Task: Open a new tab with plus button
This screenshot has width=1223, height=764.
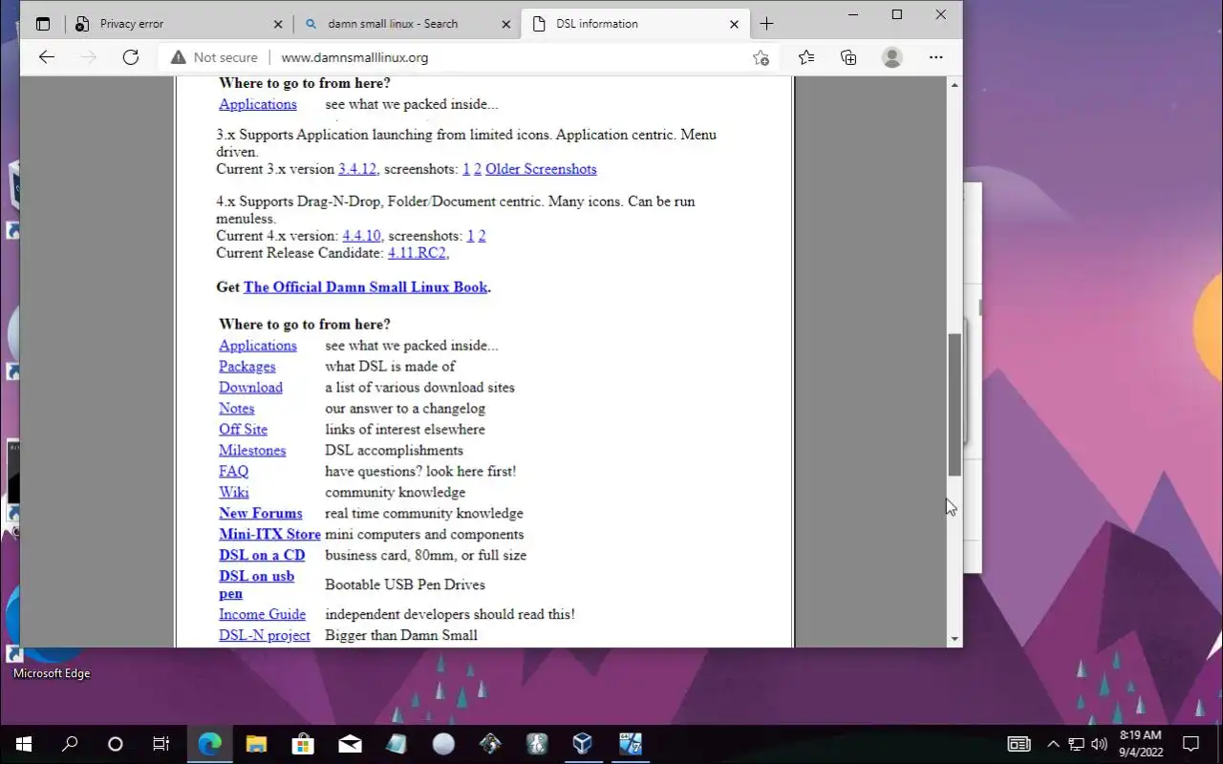Action: [766, 24]
